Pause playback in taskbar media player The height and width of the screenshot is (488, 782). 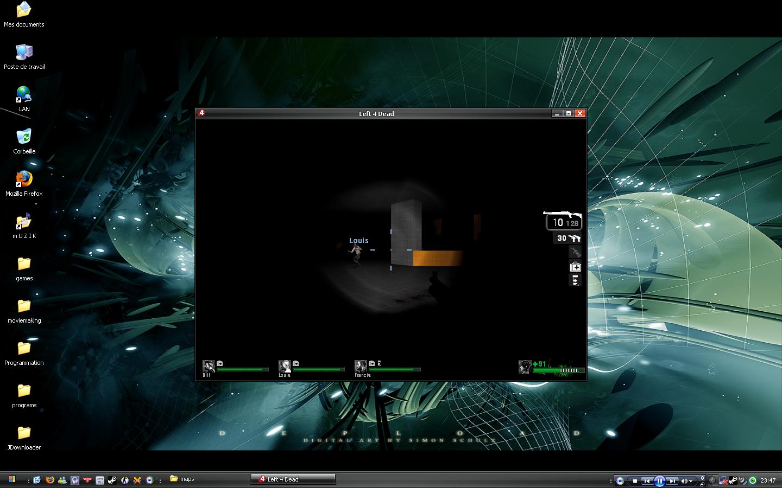659,481
